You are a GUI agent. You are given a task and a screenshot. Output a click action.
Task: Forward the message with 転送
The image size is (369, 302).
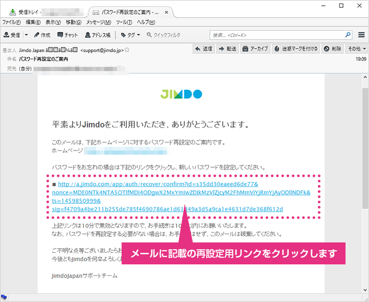(228, 49)
